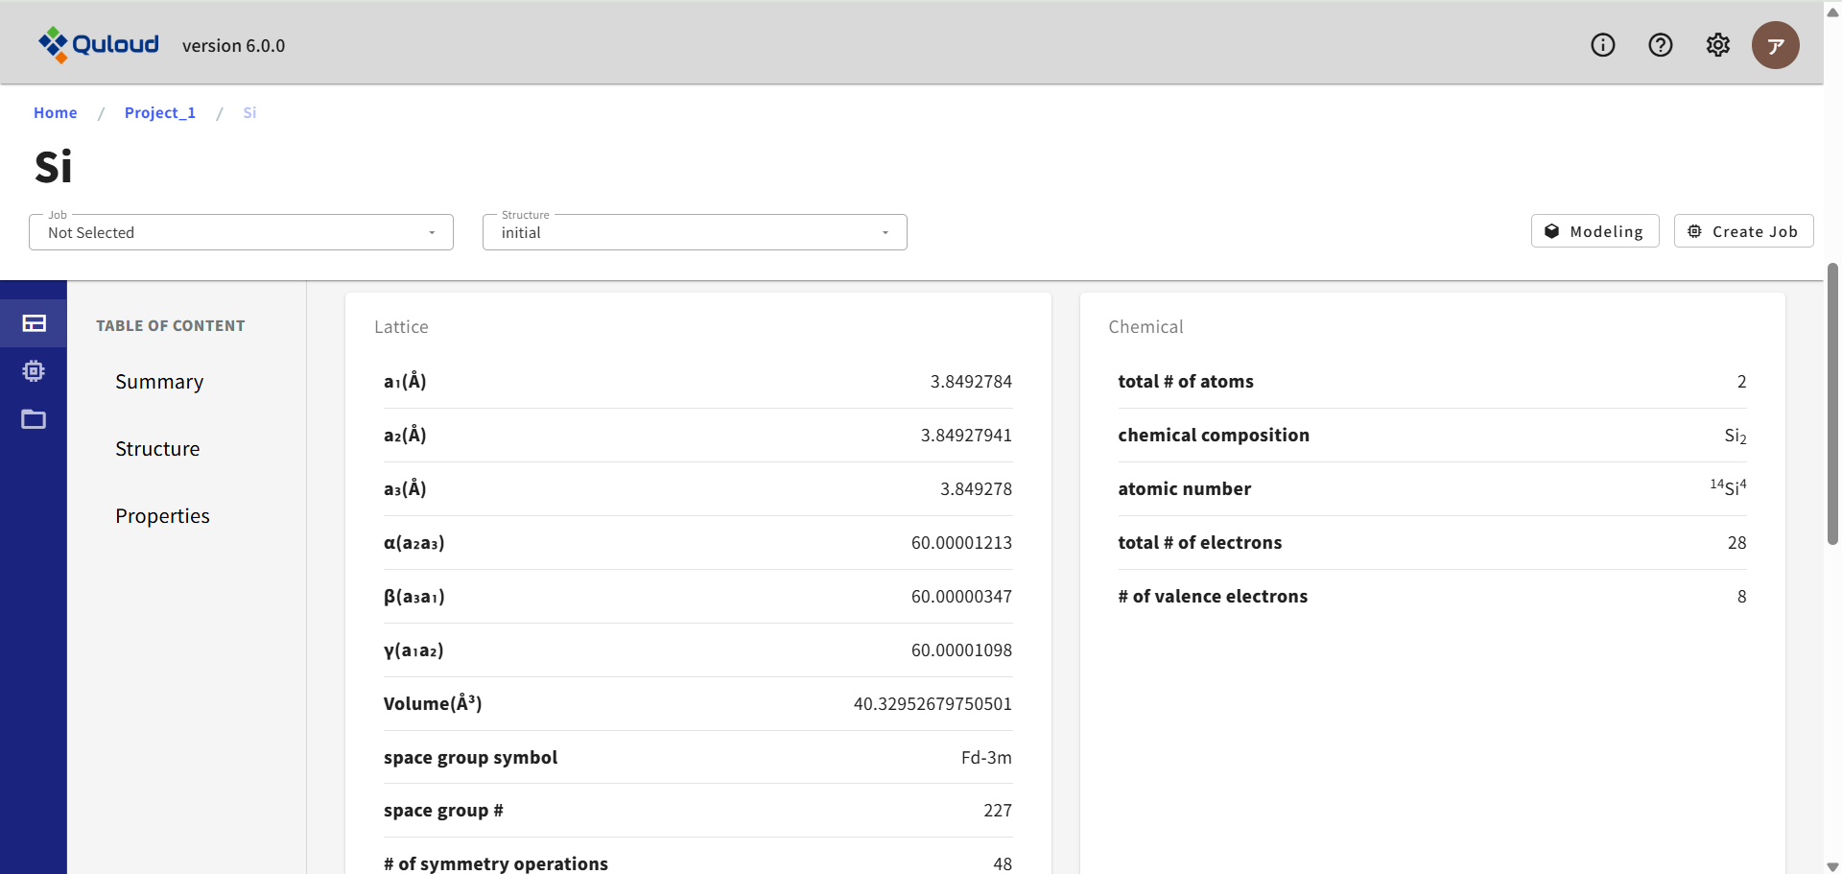Viewport: 1842px width, 874px height.
Task: Expand the Job dropdown
Action: (x=240, y=232)
